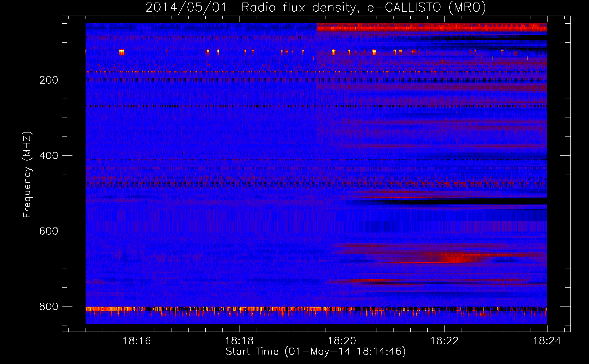Viewport: 589px width, 364px height.
Task: Click the 18:20 time tick label
Action: coord(342,341)
